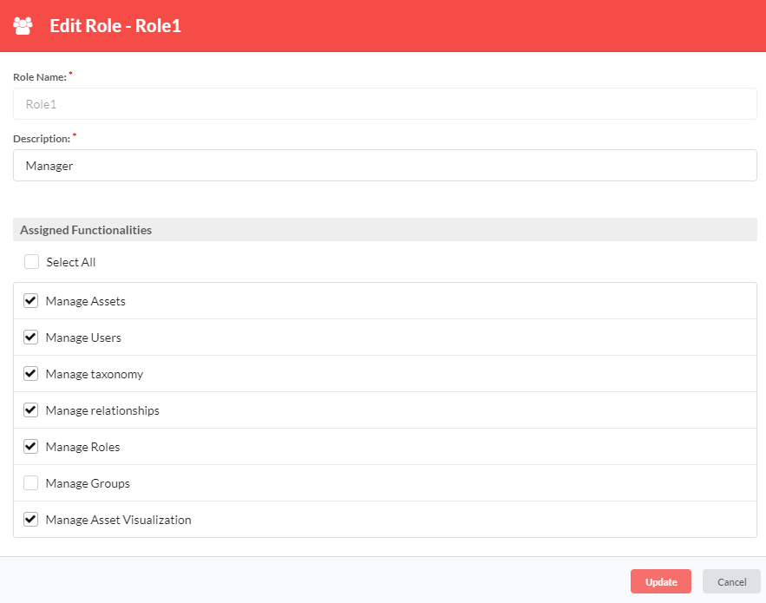The height and width of the screenshot is (603, 766).
Task: Click the Role Name input field
Action: 385,104
